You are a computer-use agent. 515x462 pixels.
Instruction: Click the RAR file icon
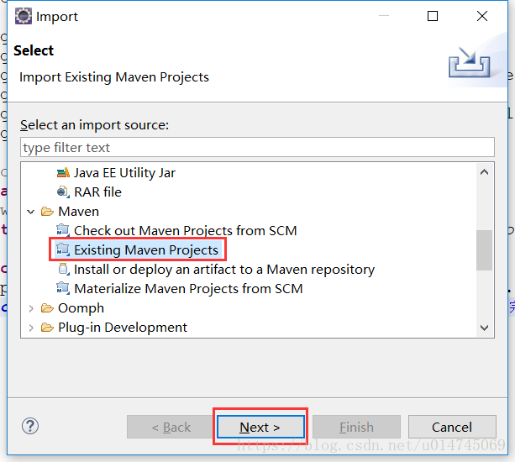pyautogui.click(x=63, y=192)
